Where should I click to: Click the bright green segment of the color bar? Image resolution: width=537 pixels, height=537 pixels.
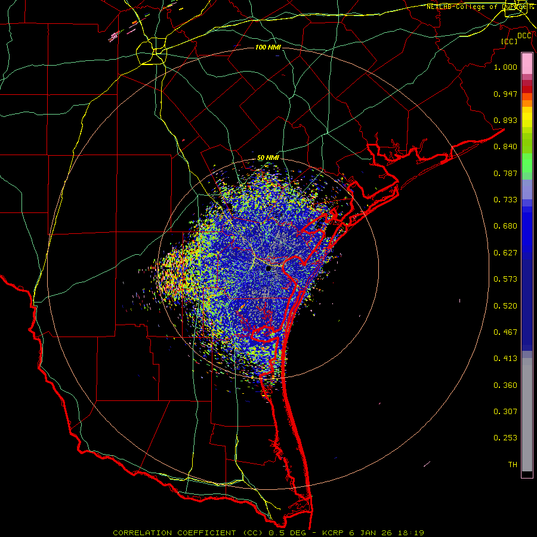point(527,163)
